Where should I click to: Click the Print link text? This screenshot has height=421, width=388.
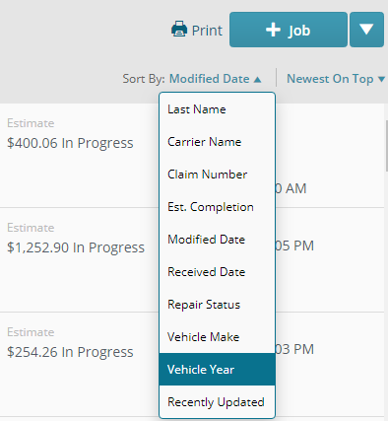[x=207, y=31]
